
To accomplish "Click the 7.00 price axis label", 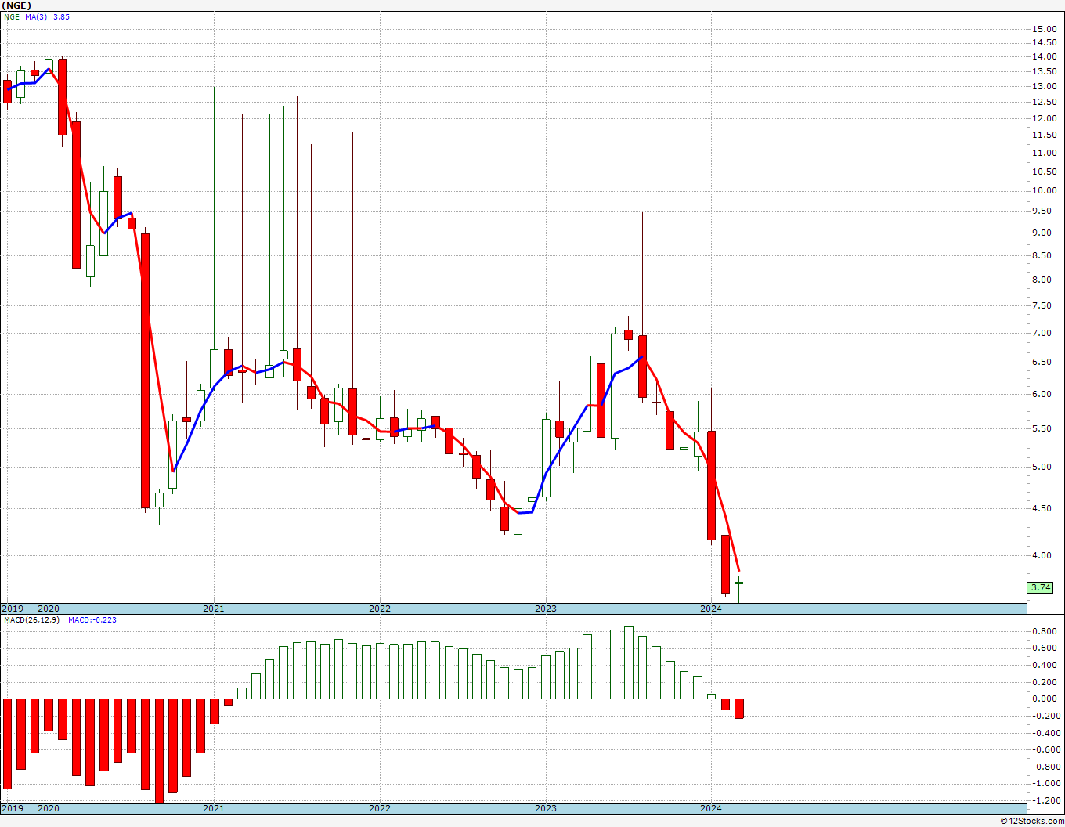I will (x=1045, y=333).
